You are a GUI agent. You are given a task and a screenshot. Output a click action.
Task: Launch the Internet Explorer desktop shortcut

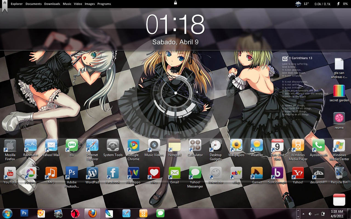(92, 145)
